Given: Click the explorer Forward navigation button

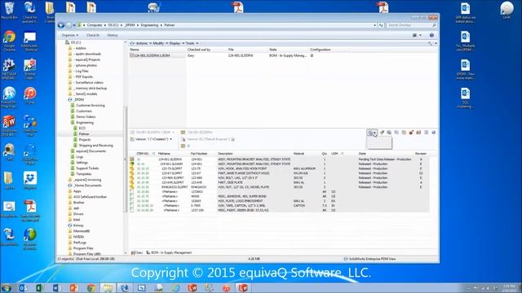Looking at the screenshot, I should pos(69,25).
